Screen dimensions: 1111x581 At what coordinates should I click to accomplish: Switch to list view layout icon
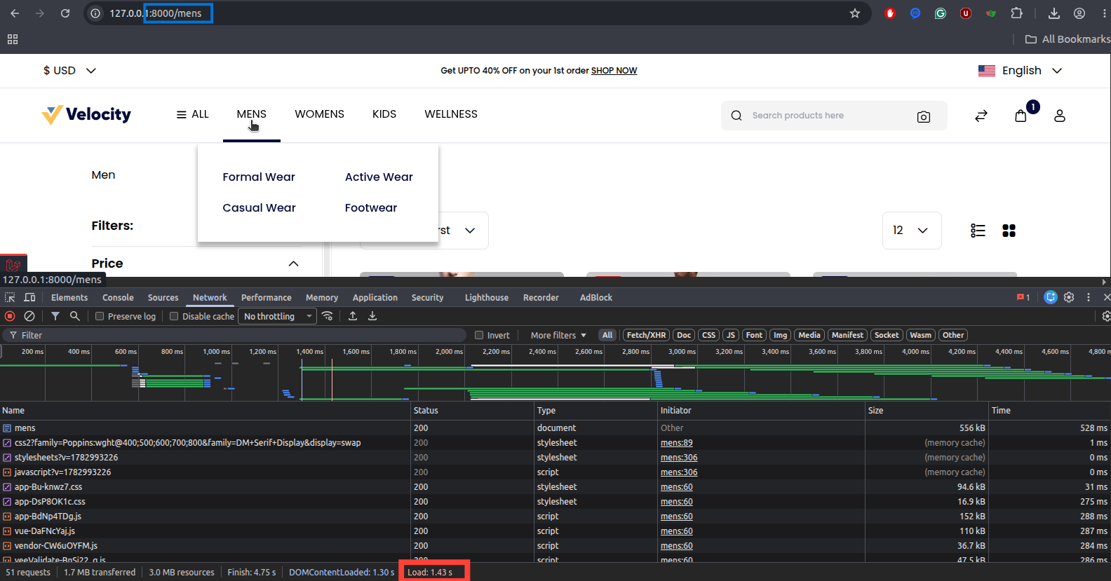tap(978, 231)
